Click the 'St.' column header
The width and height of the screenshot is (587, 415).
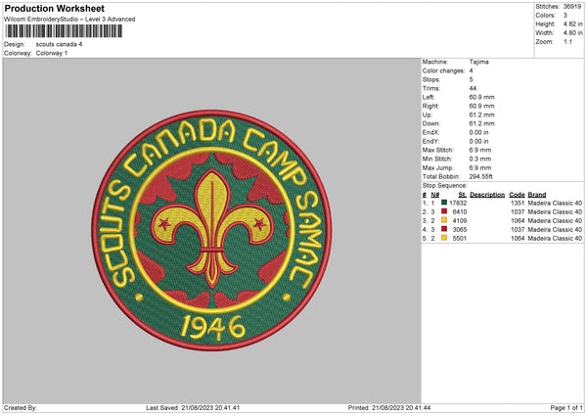click(463, 195)
